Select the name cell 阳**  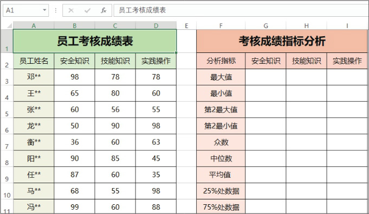34,159
